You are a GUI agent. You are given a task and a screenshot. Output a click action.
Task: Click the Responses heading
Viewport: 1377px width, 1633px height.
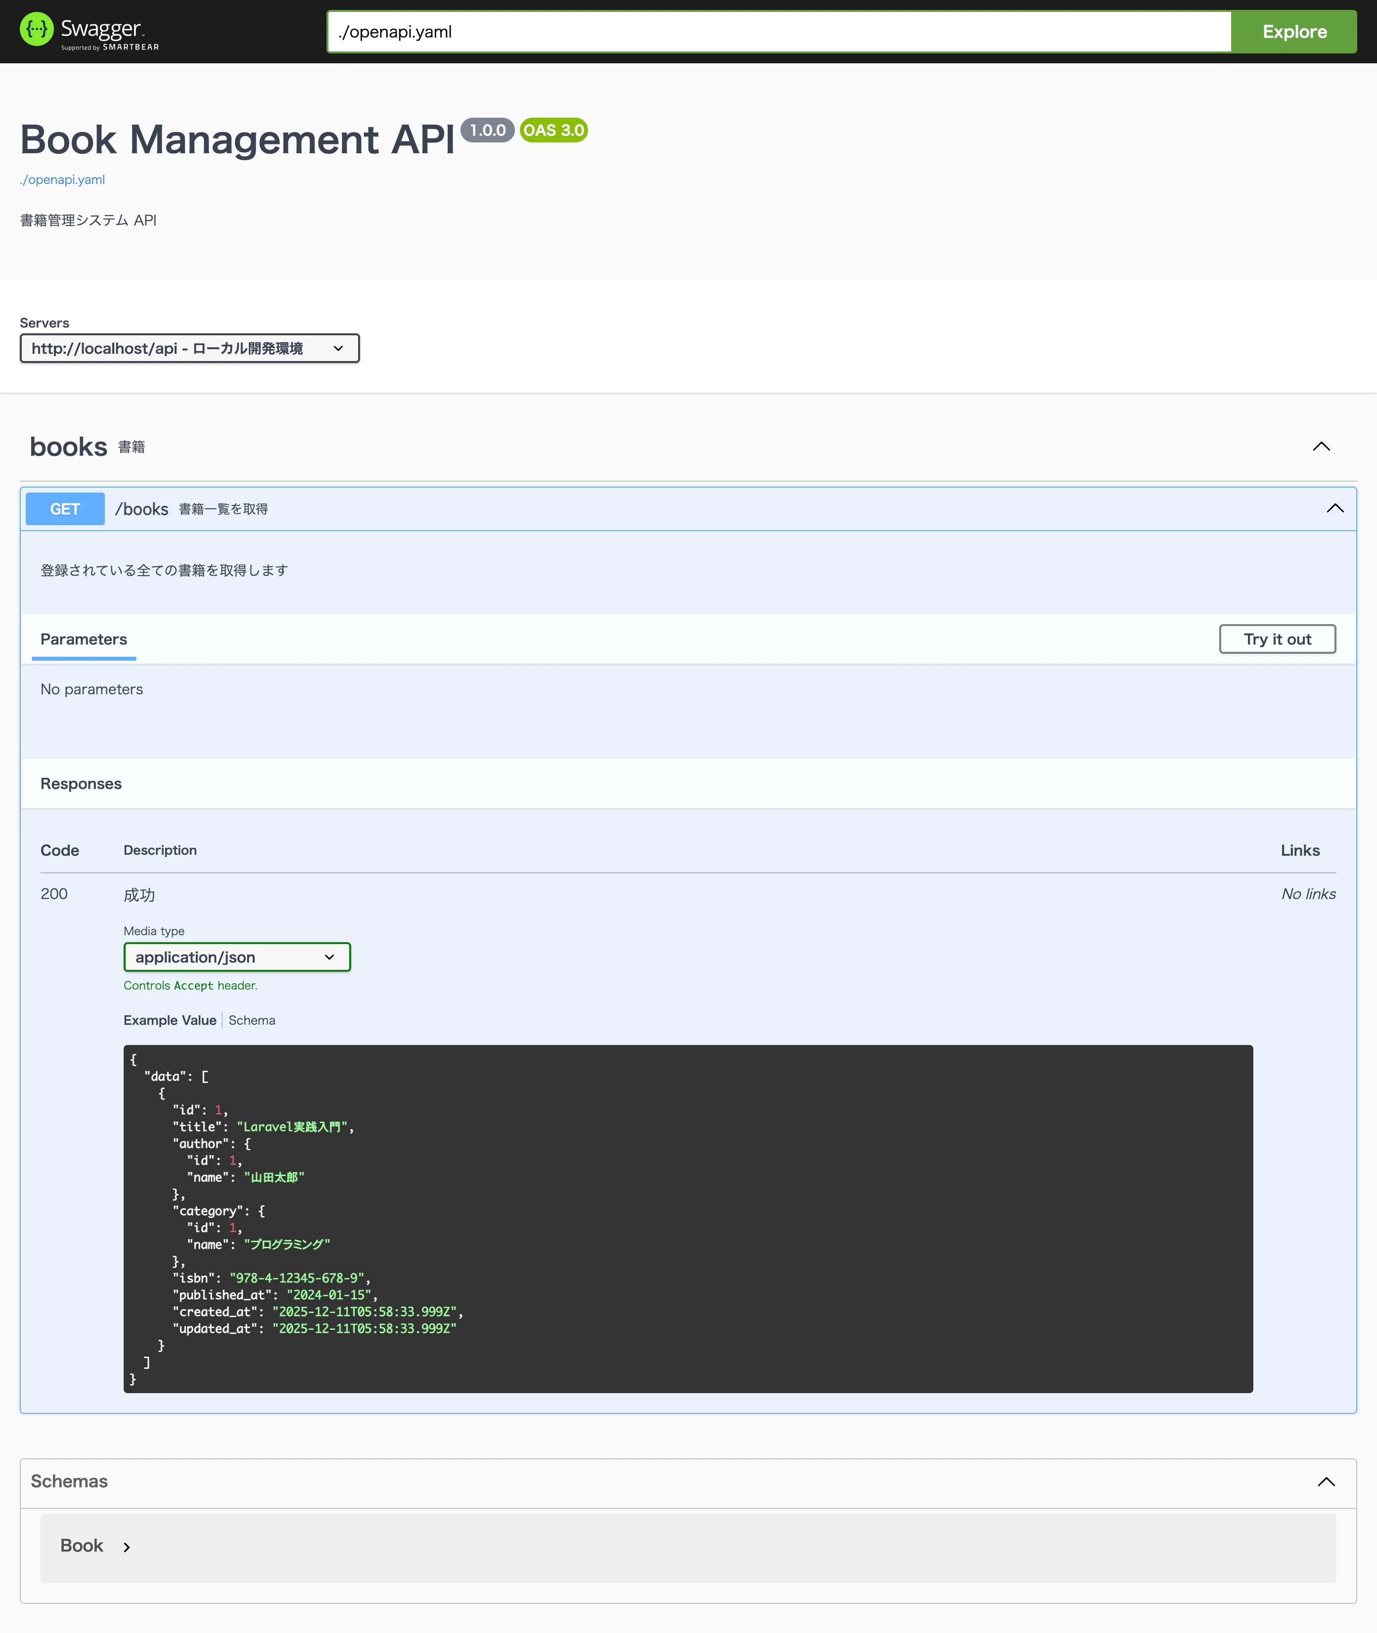[x=81, y=784]
